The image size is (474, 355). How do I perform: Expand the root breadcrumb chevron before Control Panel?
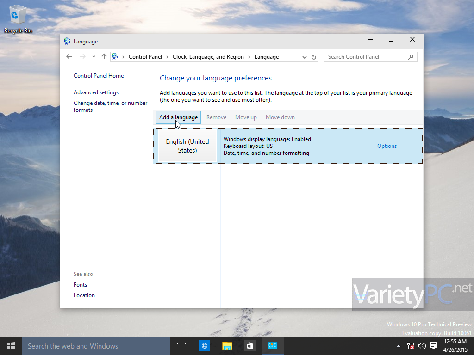[x=123, y=57]
